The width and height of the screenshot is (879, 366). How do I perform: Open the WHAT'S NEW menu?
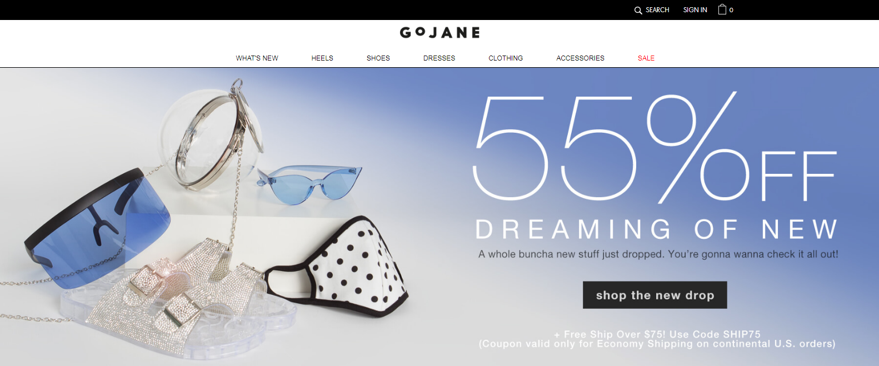[257, 58]
